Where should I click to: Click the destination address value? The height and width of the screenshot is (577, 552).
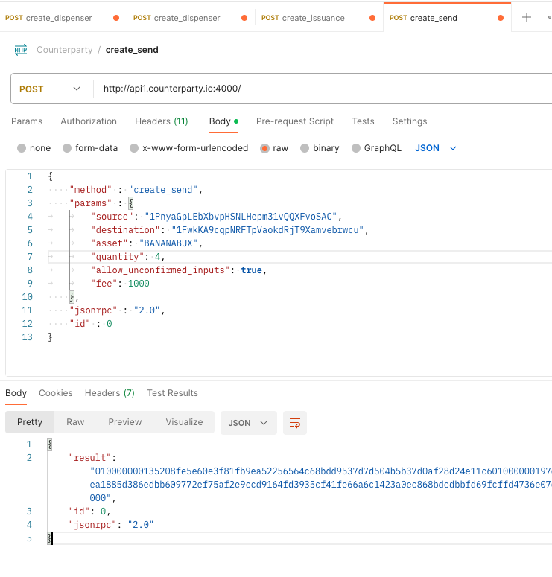pos(267,229)
